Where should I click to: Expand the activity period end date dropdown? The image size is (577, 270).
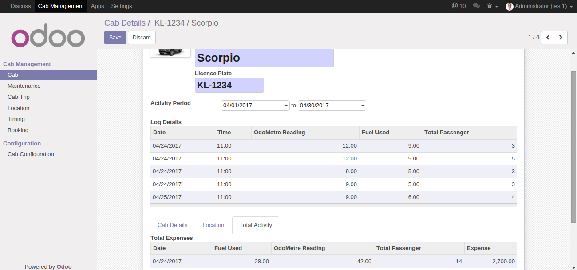click(x=363, y=106)
